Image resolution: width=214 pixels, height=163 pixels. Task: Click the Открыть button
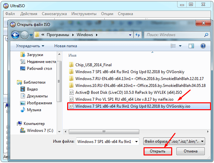(158, 151)
